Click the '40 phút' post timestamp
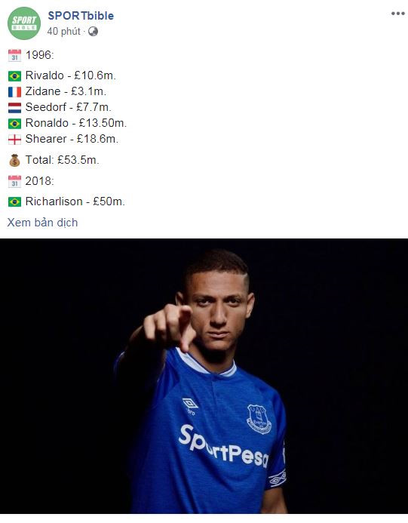Image resolution: width=408 pixels, height=523 pixels. pos(63,32)
